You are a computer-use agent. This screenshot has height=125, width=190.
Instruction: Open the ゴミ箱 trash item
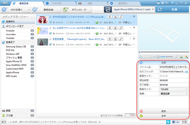(18, 115)
